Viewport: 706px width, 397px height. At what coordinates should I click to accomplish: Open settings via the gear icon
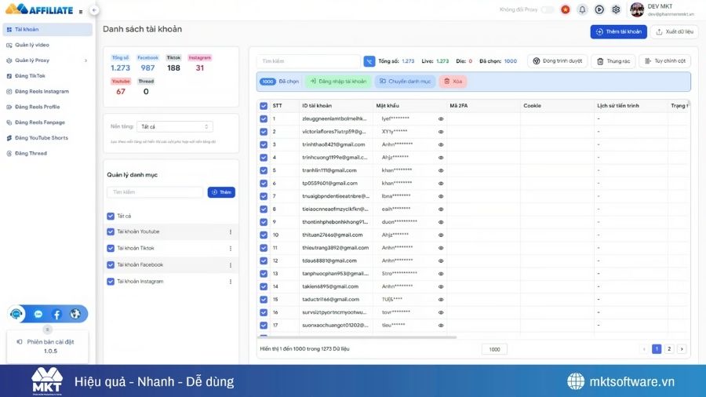[616, 9]
